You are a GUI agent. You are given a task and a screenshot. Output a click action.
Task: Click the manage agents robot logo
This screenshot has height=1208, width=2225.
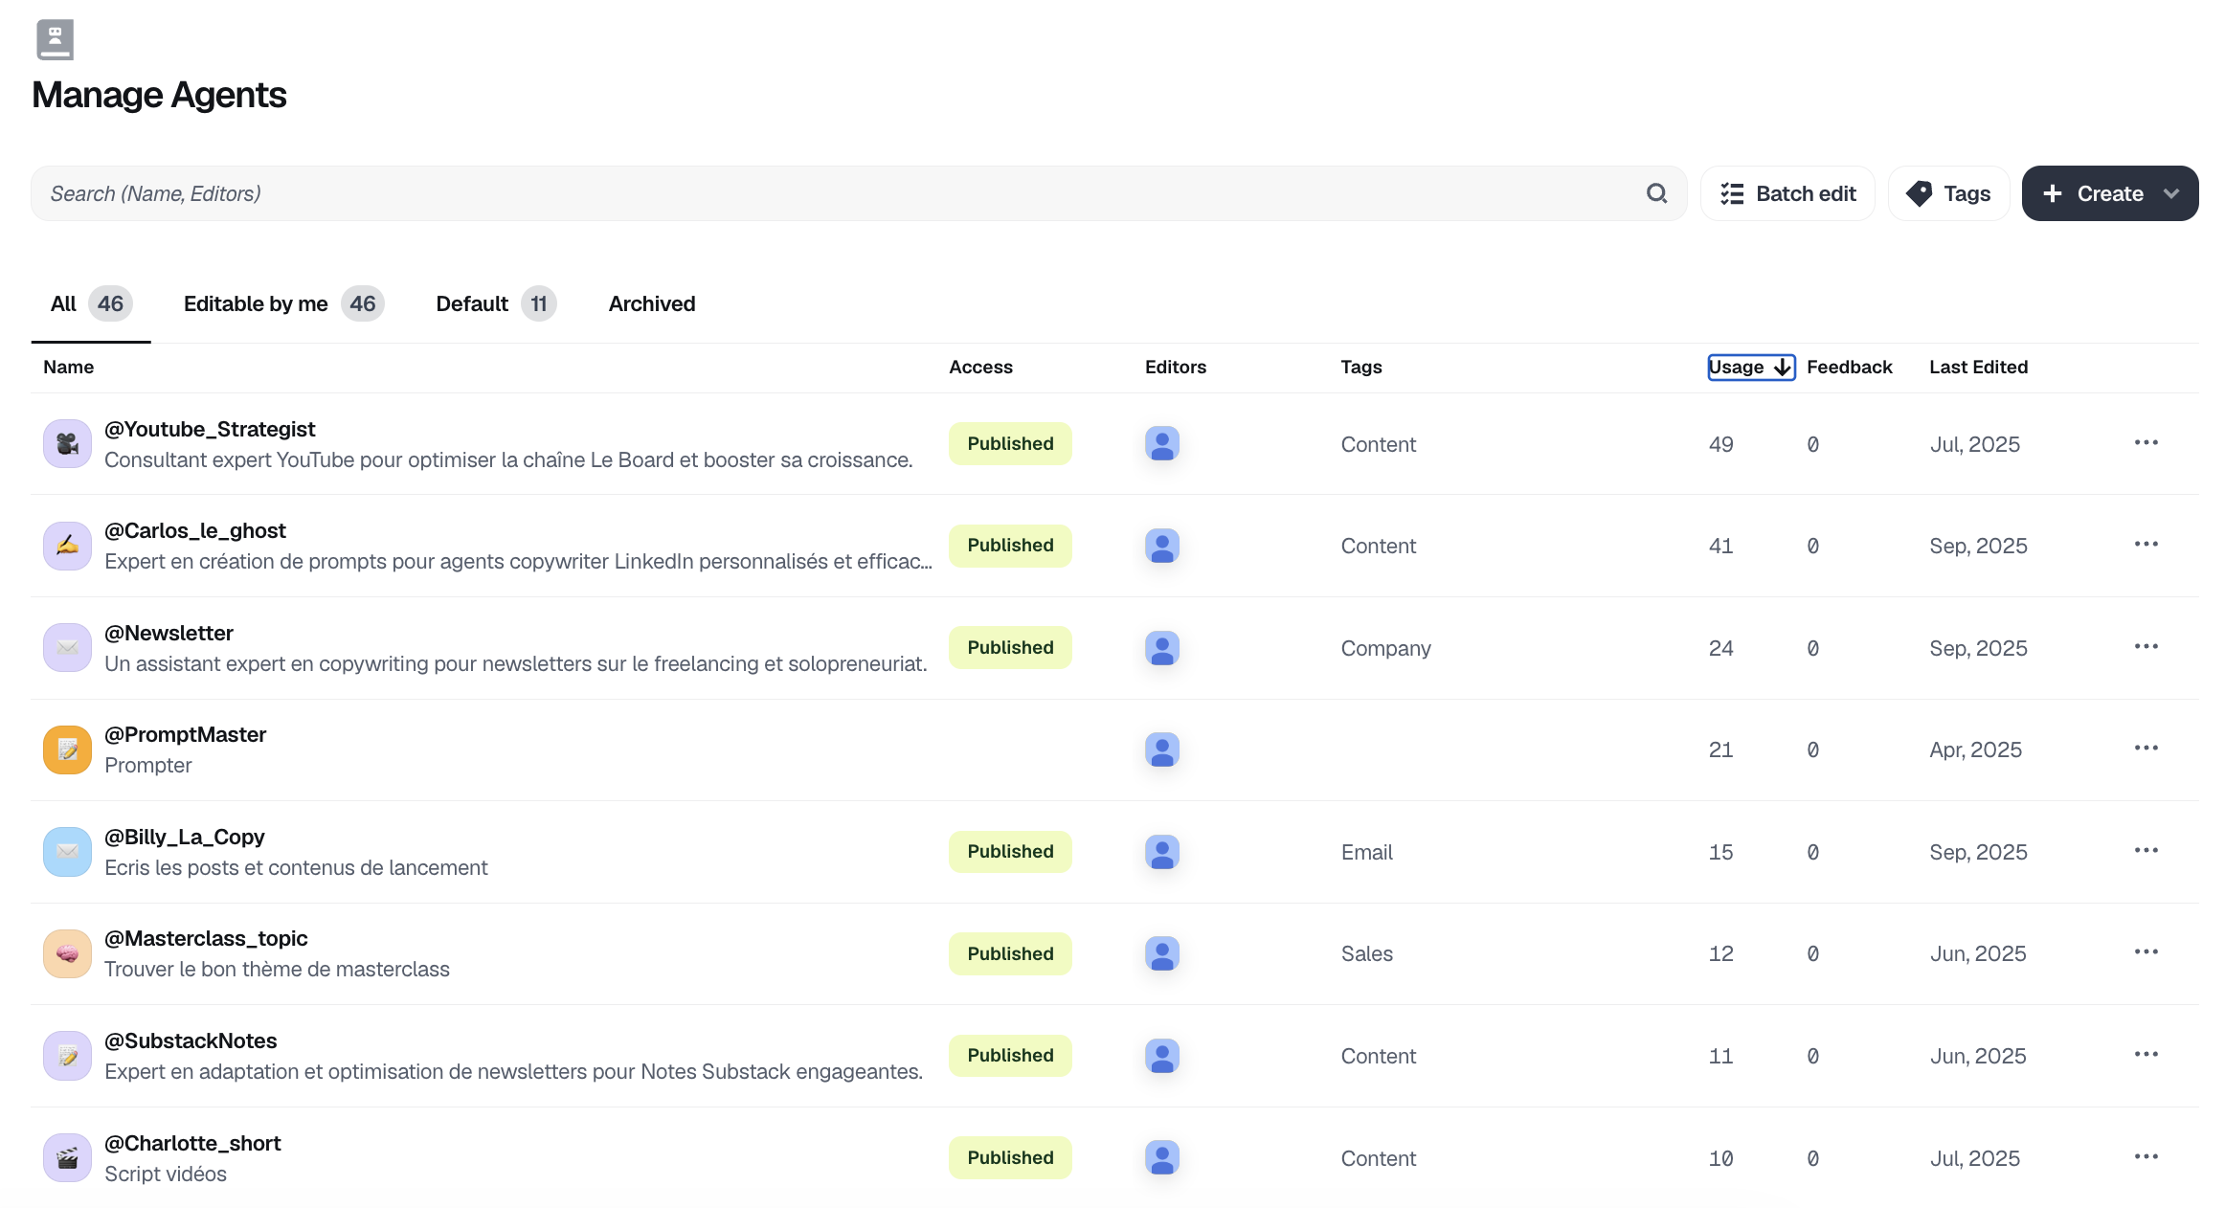coord(55,40)
